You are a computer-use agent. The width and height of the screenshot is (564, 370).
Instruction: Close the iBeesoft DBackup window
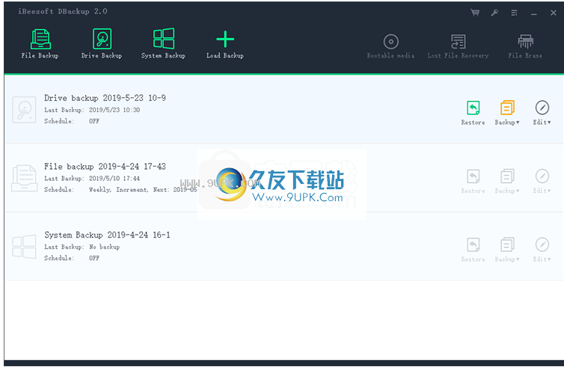[x=554, y=13]
